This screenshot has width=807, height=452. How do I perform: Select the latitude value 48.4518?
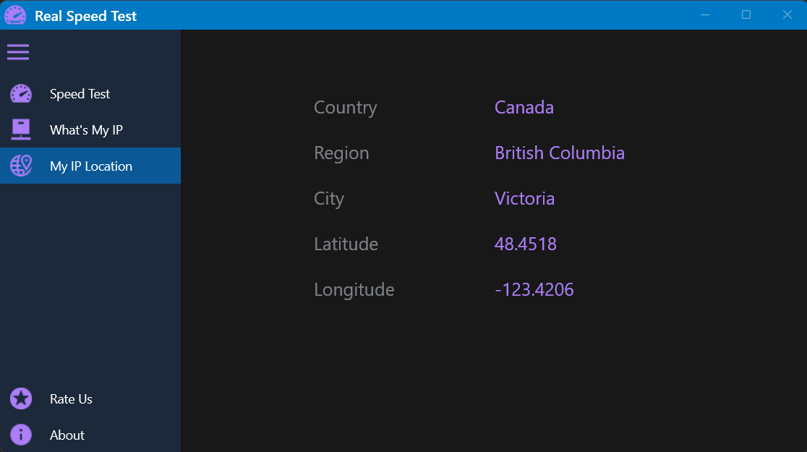526,244
